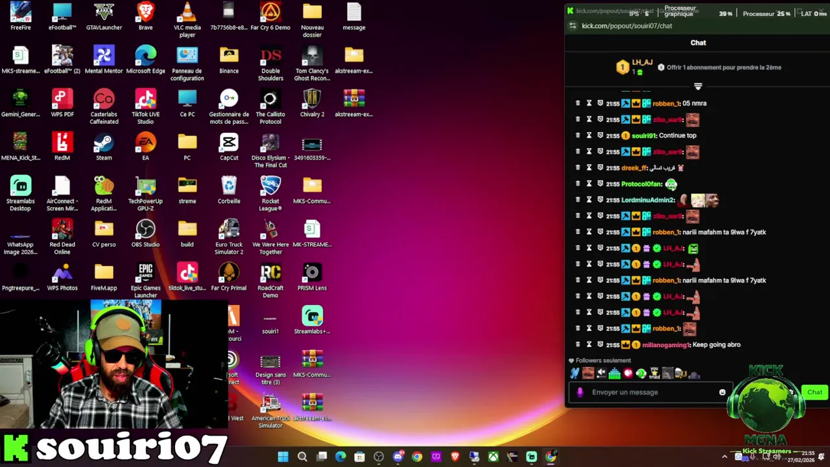The width and height of the screenshot is (830, 467).
Task: Open the WPS PDF desktop shortcut
Action: pos(62,103)
